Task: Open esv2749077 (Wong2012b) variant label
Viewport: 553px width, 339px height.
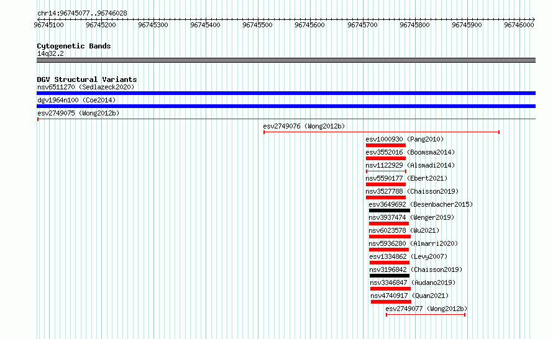Action: pos(426,309)
